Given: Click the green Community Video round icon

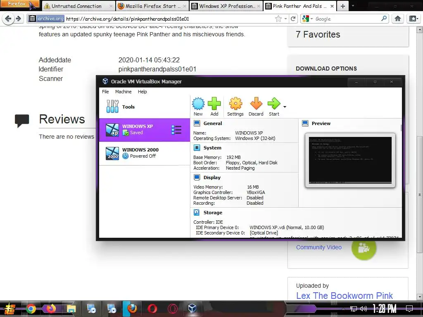Looking at the screenshot, I should pyautogui.click(x=364, y=248).
